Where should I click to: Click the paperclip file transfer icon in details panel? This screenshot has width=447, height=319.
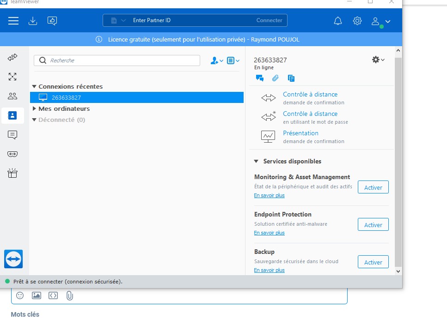click(x=275, y=78)
